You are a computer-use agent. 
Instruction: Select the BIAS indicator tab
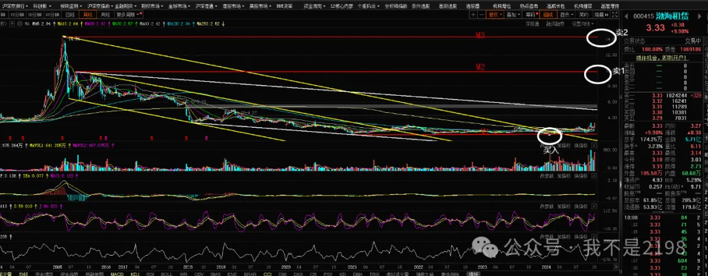(216, 274)
